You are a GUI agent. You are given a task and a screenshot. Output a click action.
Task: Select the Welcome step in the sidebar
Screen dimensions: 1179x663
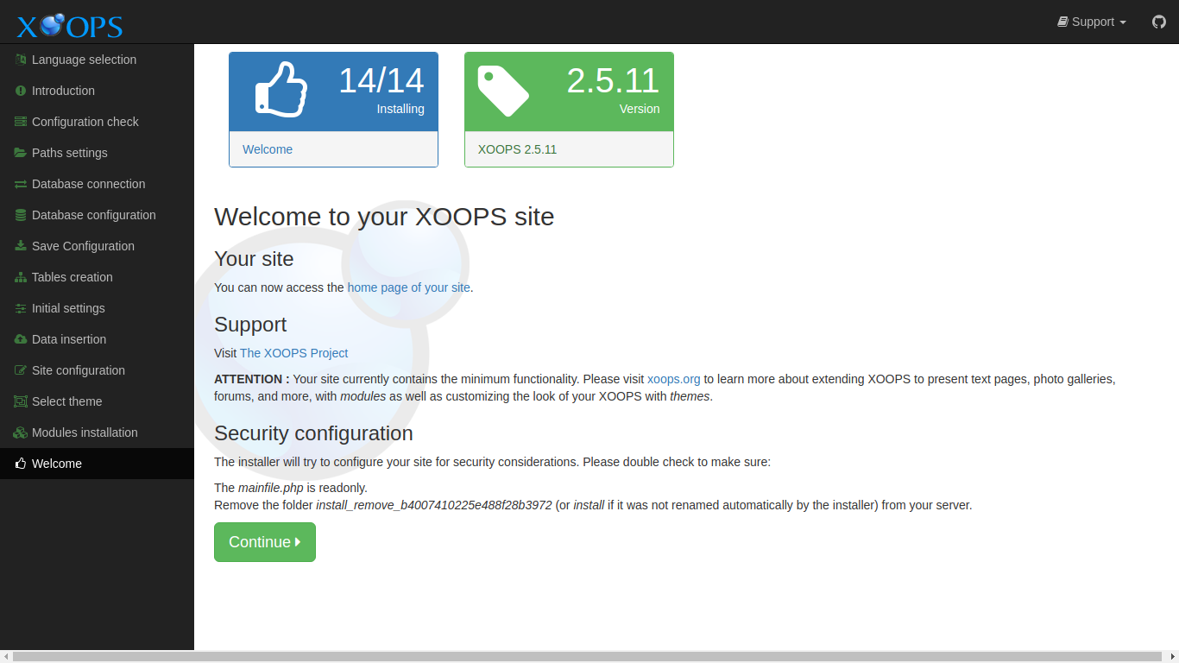(57, 464)
